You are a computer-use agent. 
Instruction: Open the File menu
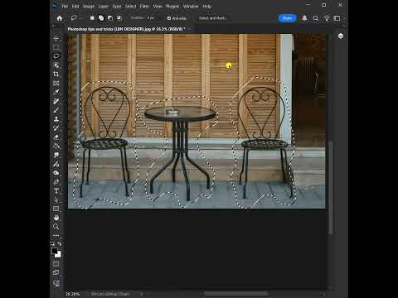point(65,6)
